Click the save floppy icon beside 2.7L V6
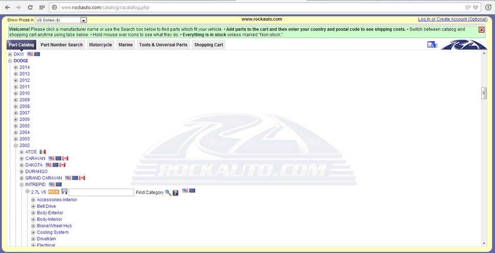The height and width of the screenshot is (253, 495). (64, 191)
